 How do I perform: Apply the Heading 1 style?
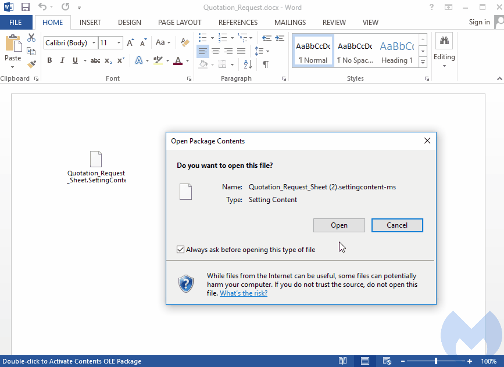point(397,51)
